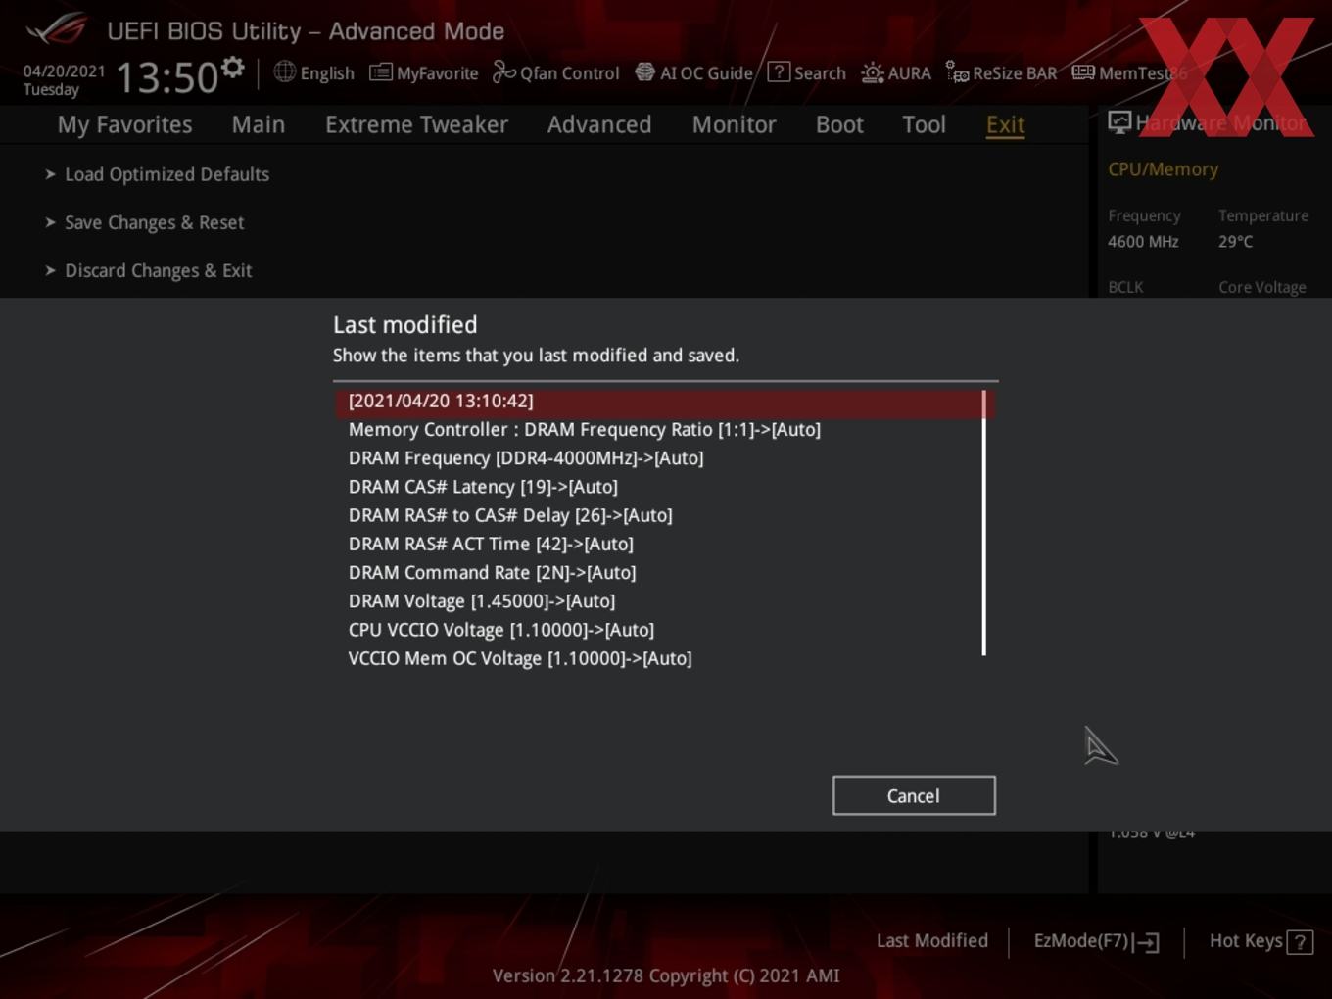Launch MemTest86 memory icon
This screenshot has width=1332, height=999.
click(1083, 72)
